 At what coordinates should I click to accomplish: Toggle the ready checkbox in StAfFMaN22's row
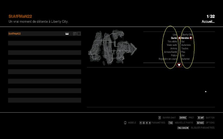(x=79, y=34)
